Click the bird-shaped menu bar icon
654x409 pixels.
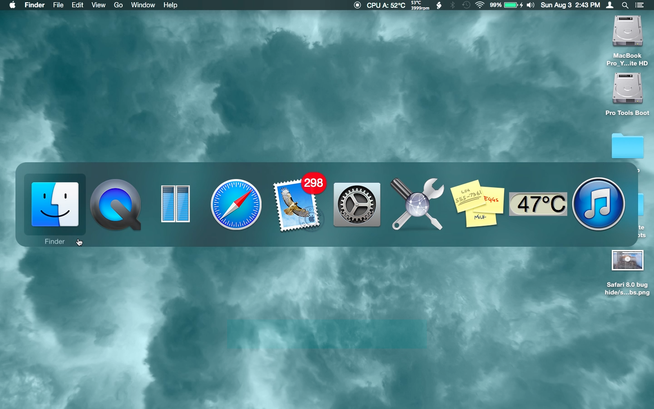point(439,5)
